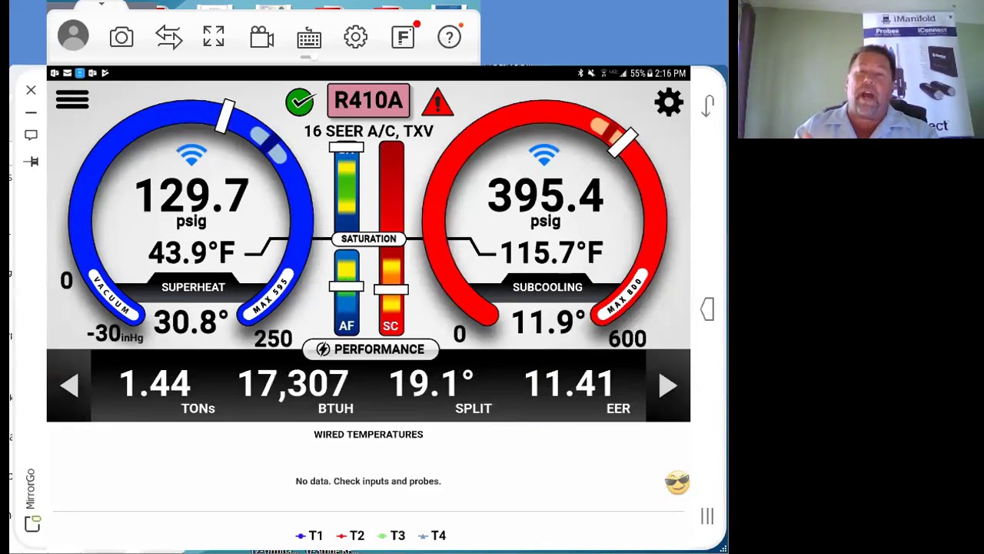The width and height of the screenshot is (984, 554).
Task: Click the MirrorGo full screen icon
Action: [x=214, y=37]
